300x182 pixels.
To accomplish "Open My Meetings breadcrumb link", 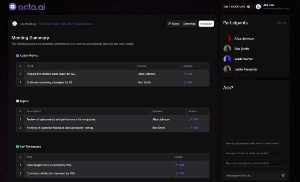I will (28, 24).
